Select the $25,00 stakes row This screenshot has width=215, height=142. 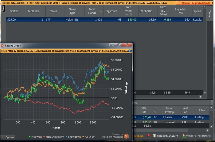[x=104, y=20]
